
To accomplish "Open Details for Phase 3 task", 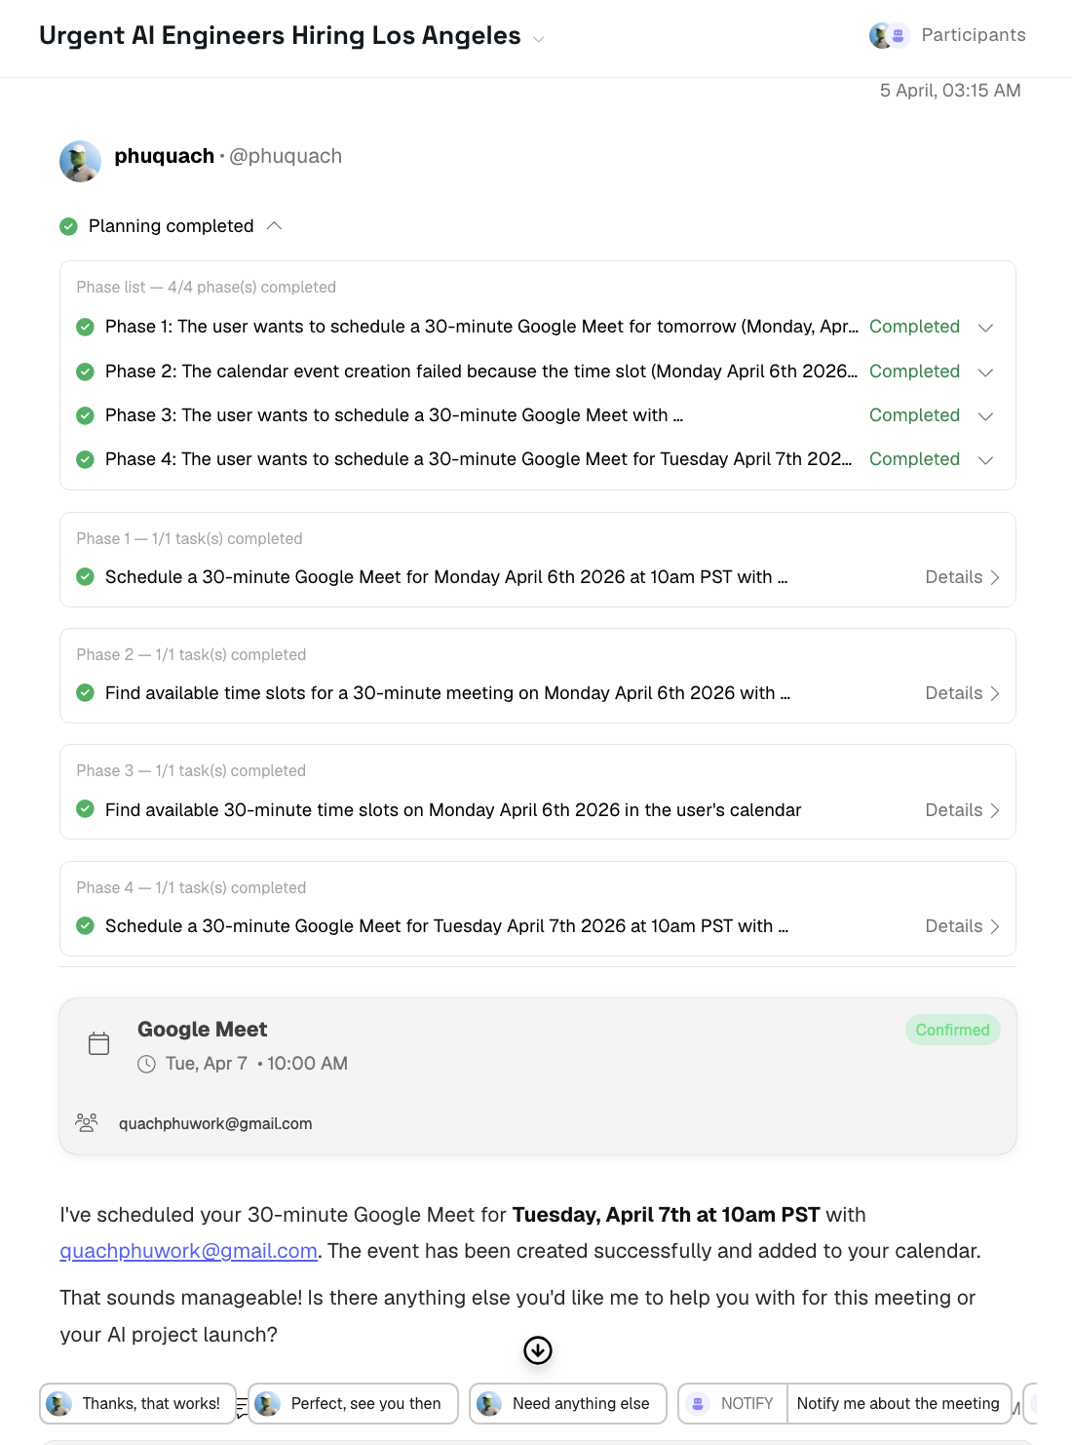I will (x=962, y=810).
